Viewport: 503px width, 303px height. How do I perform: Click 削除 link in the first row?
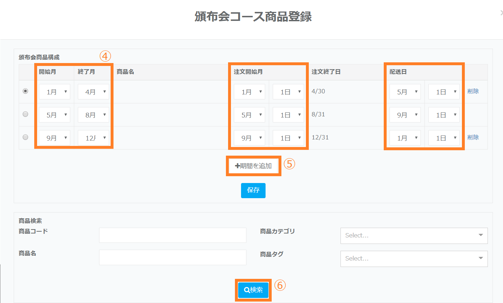click(x=473, y=91)
